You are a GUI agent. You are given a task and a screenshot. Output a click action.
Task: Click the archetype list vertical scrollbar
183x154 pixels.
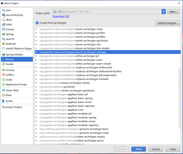(x=179, y=98)
